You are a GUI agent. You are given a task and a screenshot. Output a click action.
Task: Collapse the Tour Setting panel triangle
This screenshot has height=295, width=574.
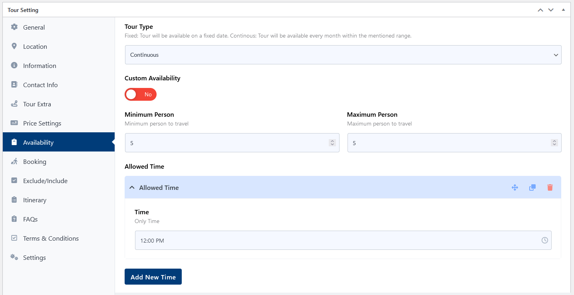563,10
